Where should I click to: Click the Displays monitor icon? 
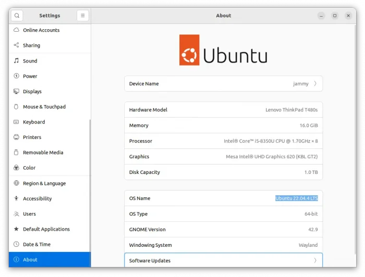click(x=16, y=92)
